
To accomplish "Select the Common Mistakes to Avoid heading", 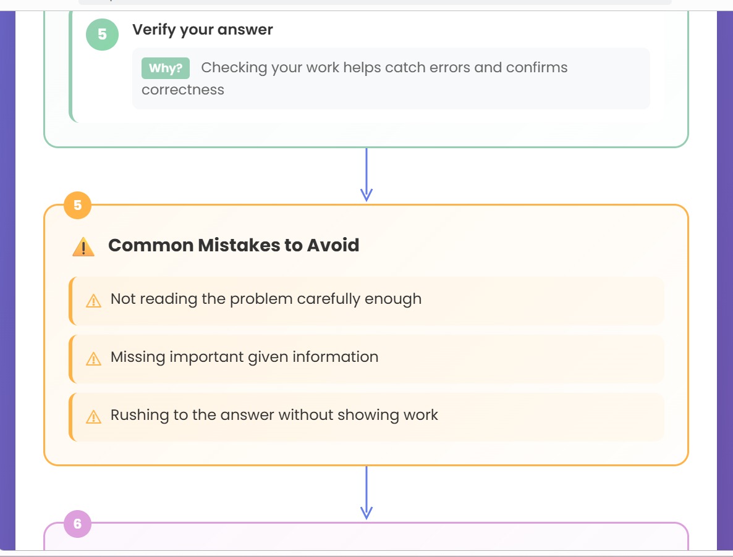I will point(234,245).
